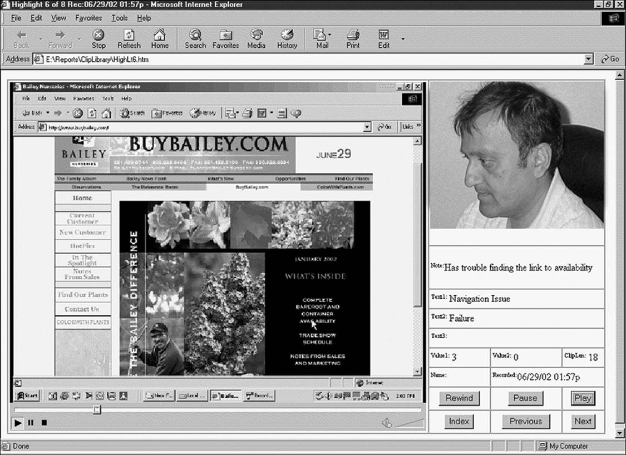The image size is (626, 455).
Task: Open the Favorites menu
Action: [88, 18]
